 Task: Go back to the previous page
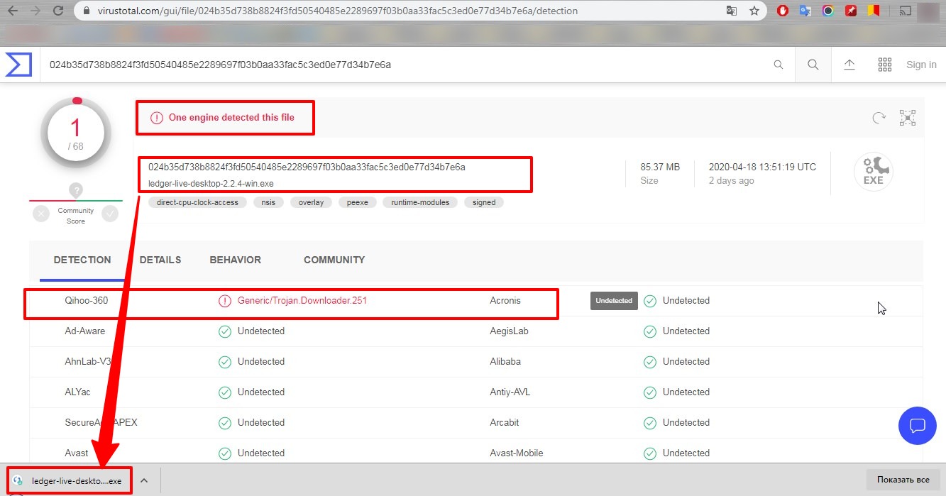pyautogui.click(x=13, y=11)
